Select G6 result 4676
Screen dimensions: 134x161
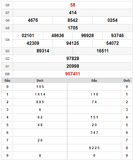click(33, 20)
